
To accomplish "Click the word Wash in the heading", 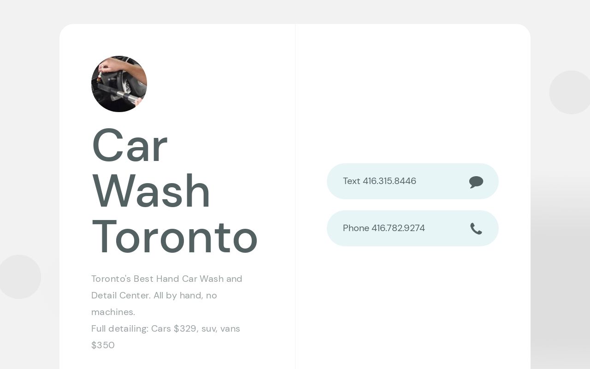I will click(151, 190).
